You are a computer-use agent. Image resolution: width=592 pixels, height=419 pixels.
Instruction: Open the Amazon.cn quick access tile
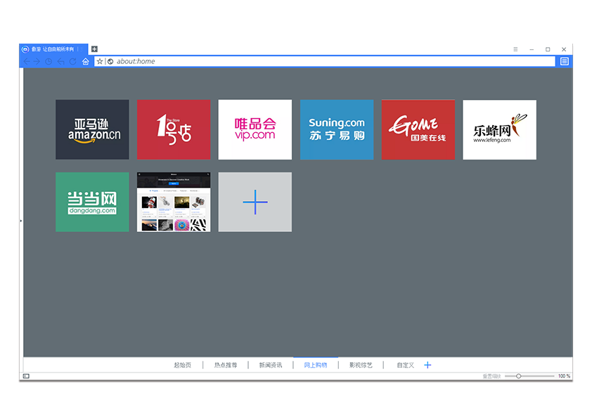click(x=92, y=129)
